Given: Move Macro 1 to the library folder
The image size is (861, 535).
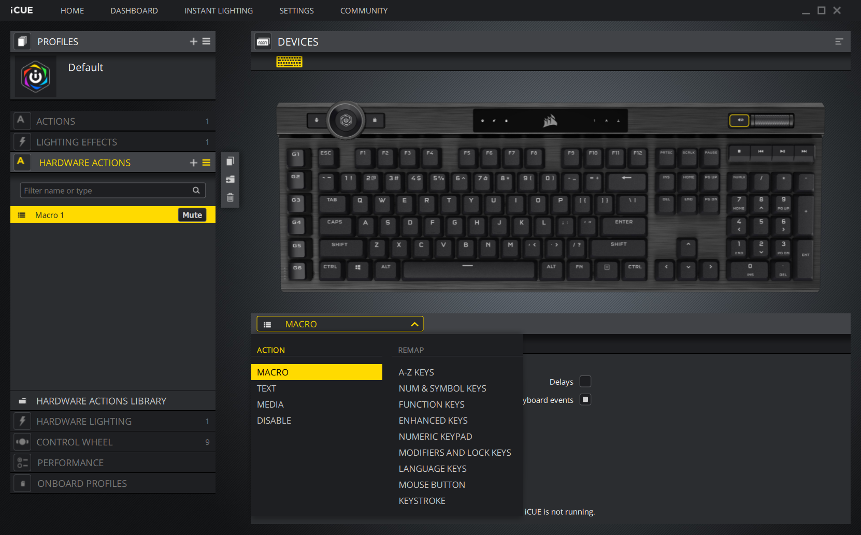Looking at the screenshot, I should point(230,179).
